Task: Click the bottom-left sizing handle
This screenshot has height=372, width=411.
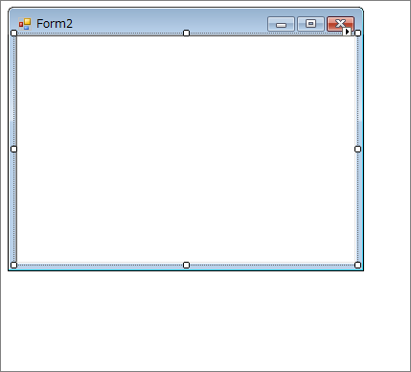Action: (x=14, y=265)
